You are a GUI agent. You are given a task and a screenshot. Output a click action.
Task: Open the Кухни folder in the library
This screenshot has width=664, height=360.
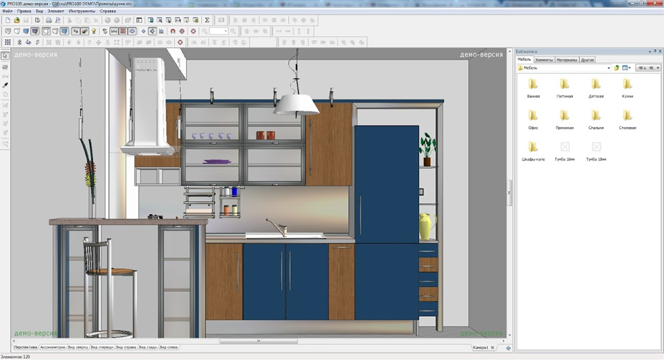(627, 88)
